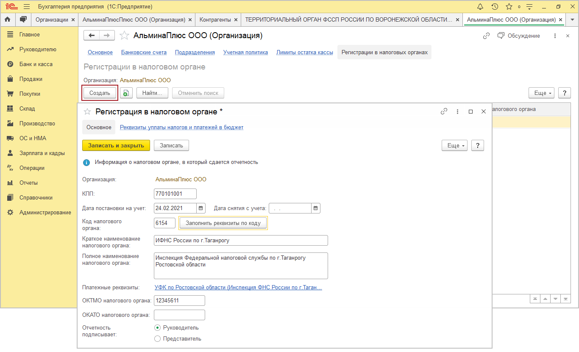
Task: Open Покупки section in sidebar
Action: pyautogui.click(x=30, y=94)
